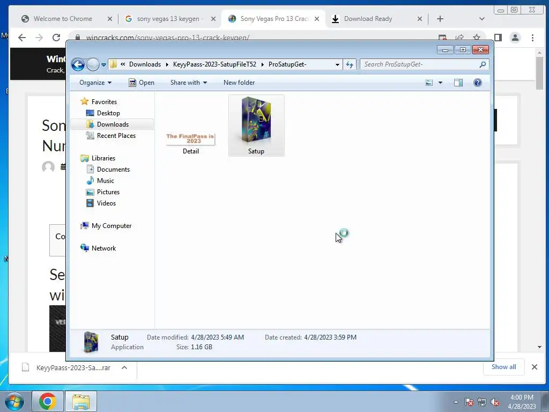Click the Windows Explorer taskbar icon
549x412 pixels.
81,401
